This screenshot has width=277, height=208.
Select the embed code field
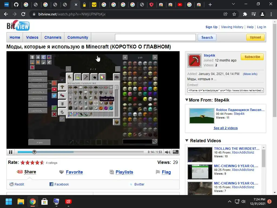tap(225, 90)
